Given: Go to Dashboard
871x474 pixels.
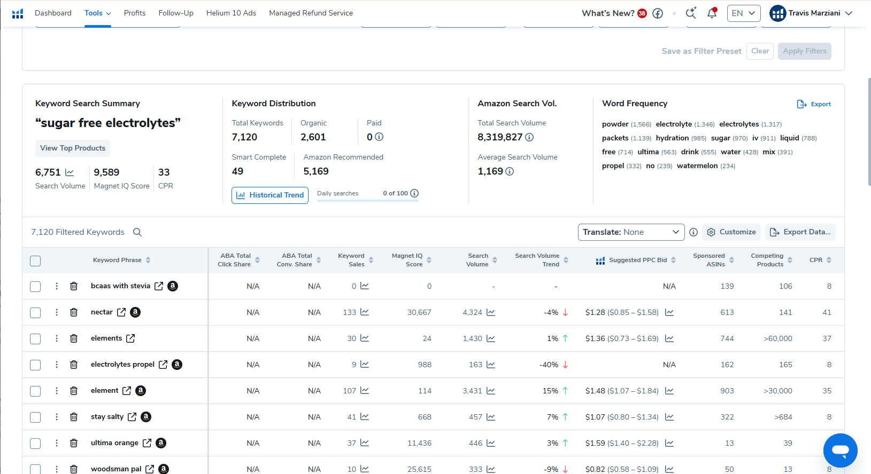Looking at the screenshot, I should pos(53,13).
